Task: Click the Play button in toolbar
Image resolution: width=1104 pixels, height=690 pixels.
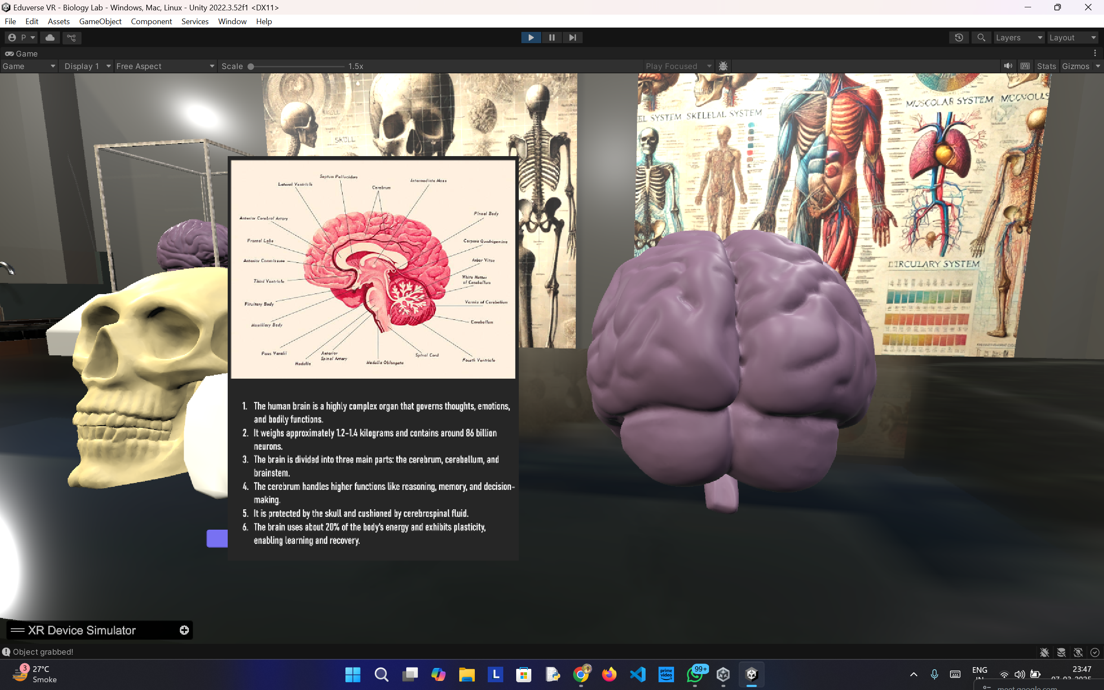Action: click(x=530, y=38)
